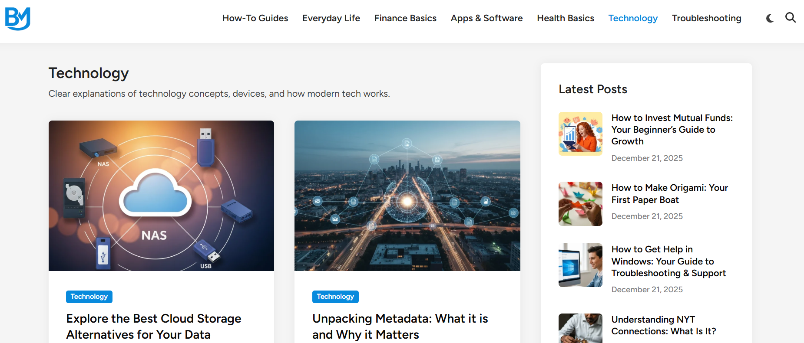This screenshot has width=804, height=343.
Task: Select the Technology nav tab
Action: [633, 18]
